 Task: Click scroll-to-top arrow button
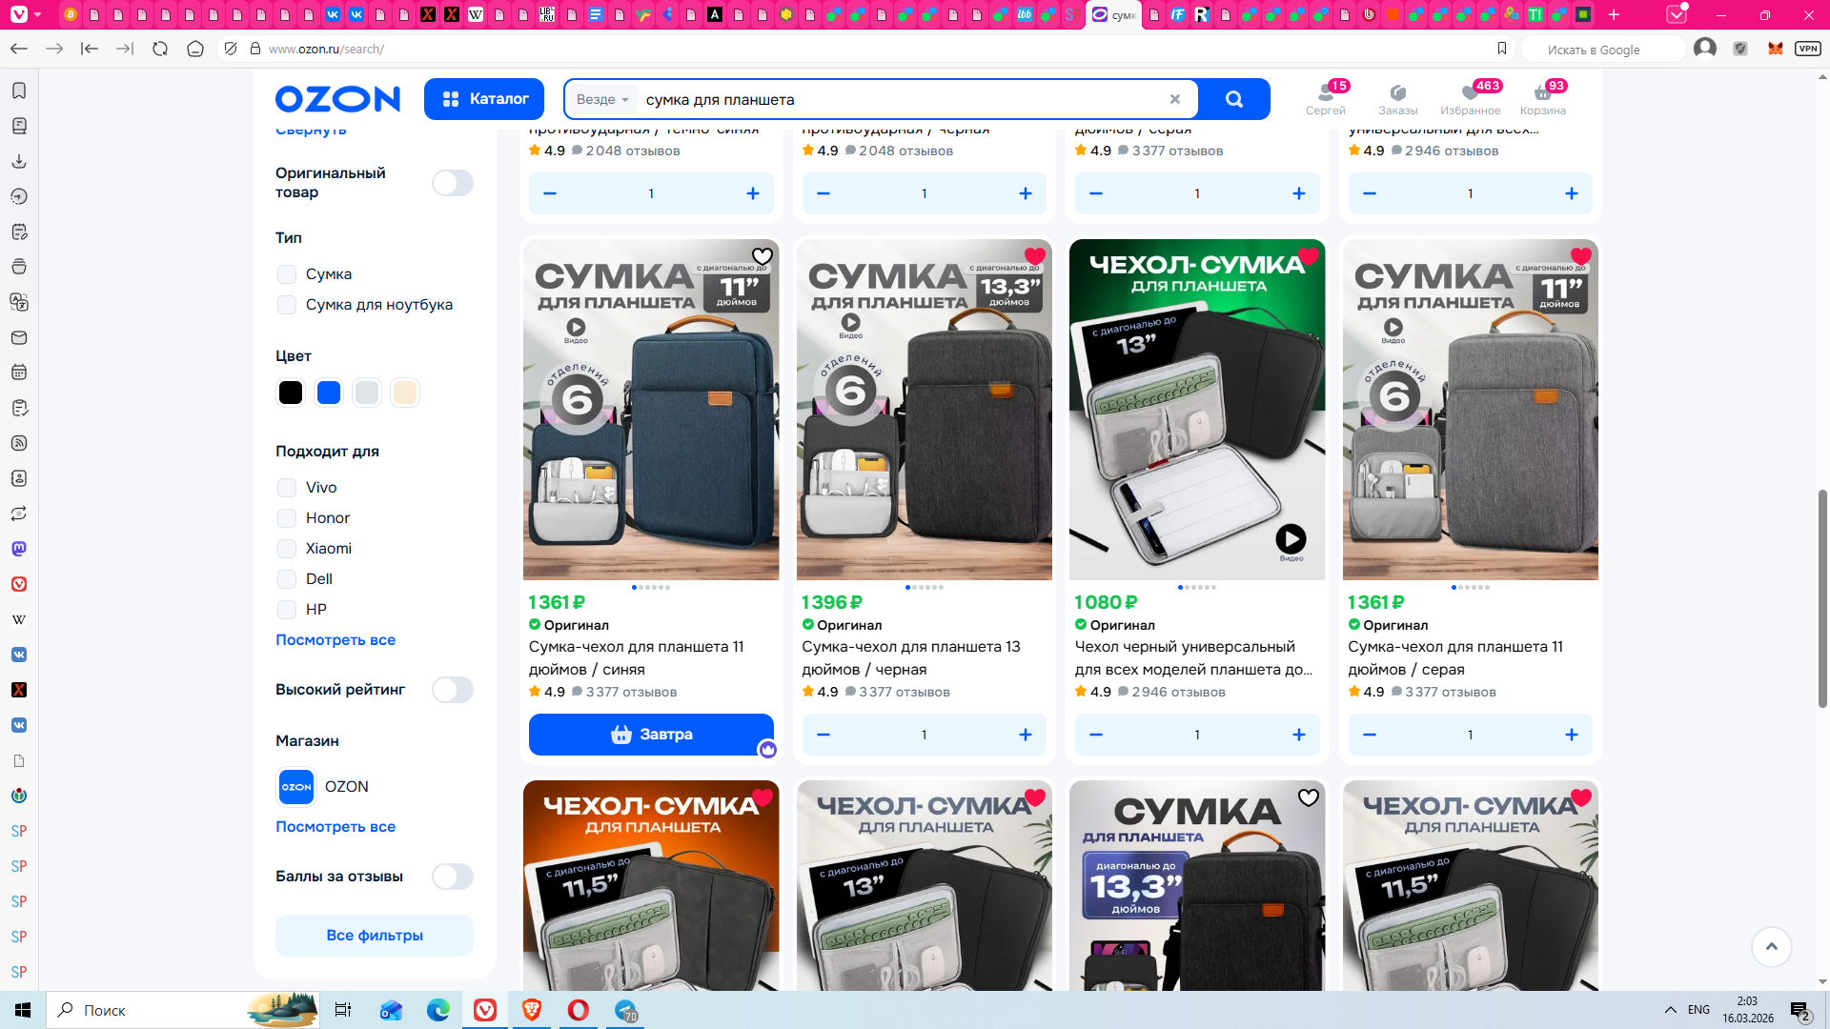[1771, 946]
